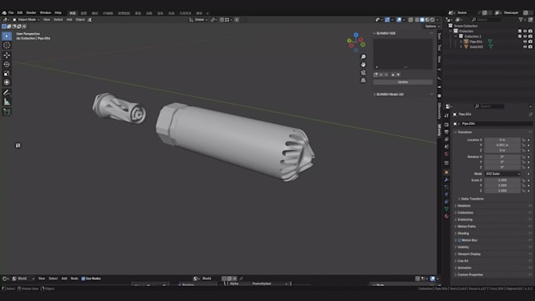This screenshot has height=301, width=535.
Task: Open the viewport Add menu
Action: click(69, 20)
